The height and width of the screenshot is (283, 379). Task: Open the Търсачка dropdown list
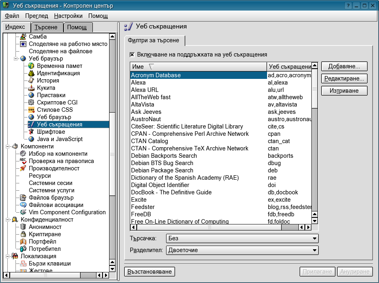pos(242,238)
